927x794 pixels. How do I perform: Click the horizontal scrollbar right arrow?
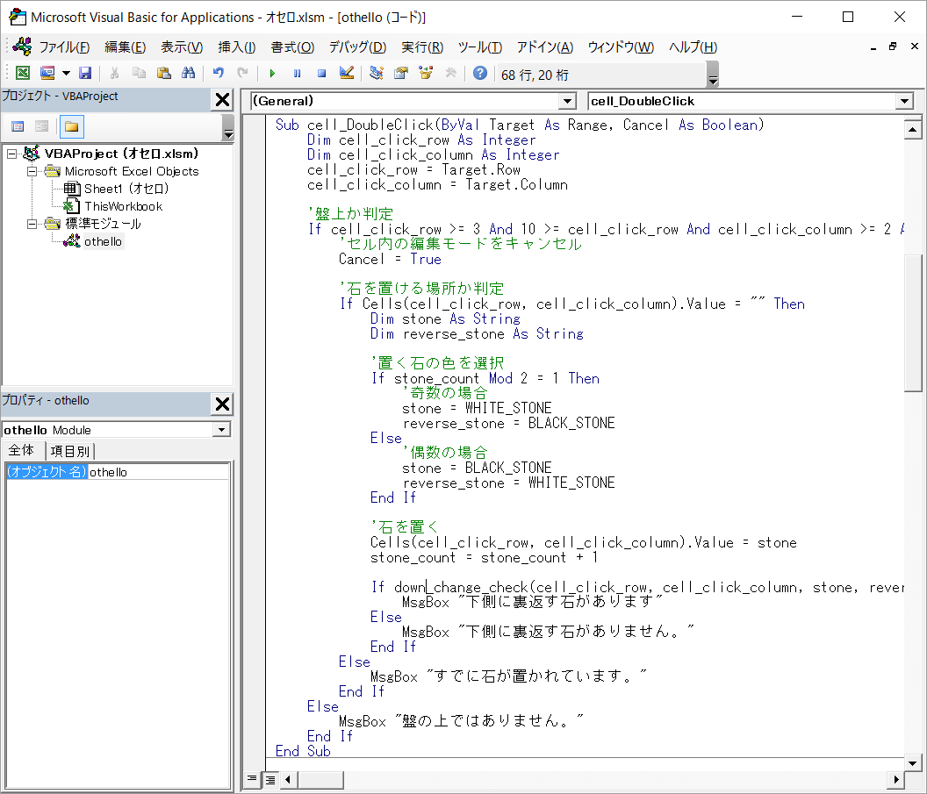tap(896, 778)
